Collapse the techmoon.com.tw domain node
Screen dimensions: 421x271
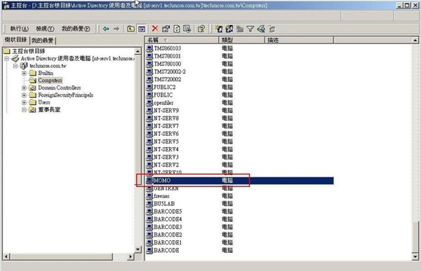15,66
